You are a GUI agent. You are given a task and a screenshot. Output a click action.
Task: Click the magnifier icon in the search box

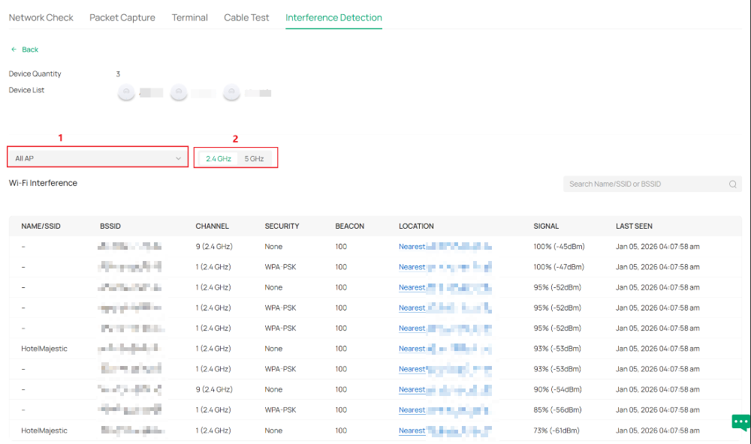pyautogui.click(x=732, y=184)
